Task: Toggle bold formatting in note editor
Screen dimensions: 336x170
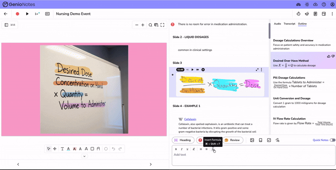Action: [176, 149]
